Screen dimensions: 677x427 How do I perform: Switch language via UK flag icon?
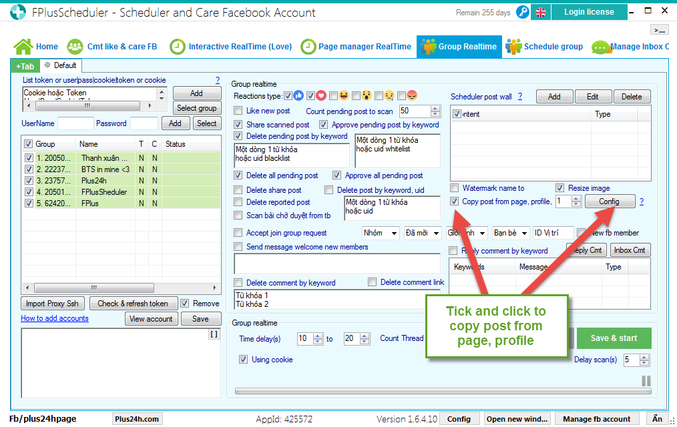[x=541, y=13]
